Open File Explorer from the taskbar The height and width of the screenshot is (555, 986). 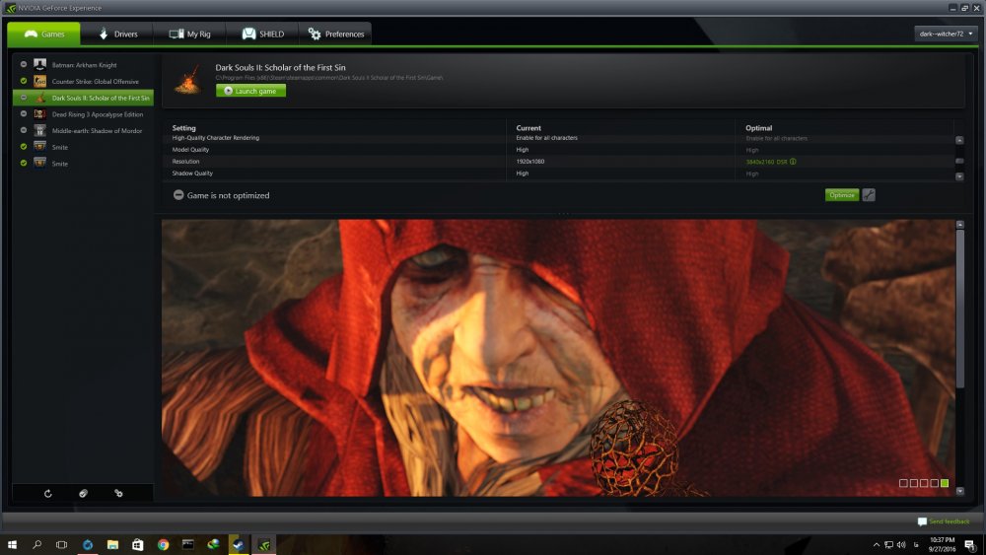pyautogui.click(x=112, y=544)
